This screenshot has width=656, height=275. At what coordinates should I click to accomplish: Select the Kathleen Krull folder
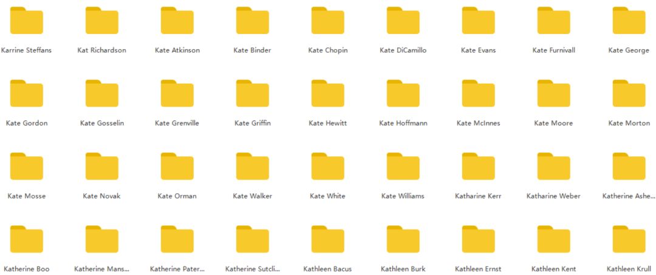629,239
